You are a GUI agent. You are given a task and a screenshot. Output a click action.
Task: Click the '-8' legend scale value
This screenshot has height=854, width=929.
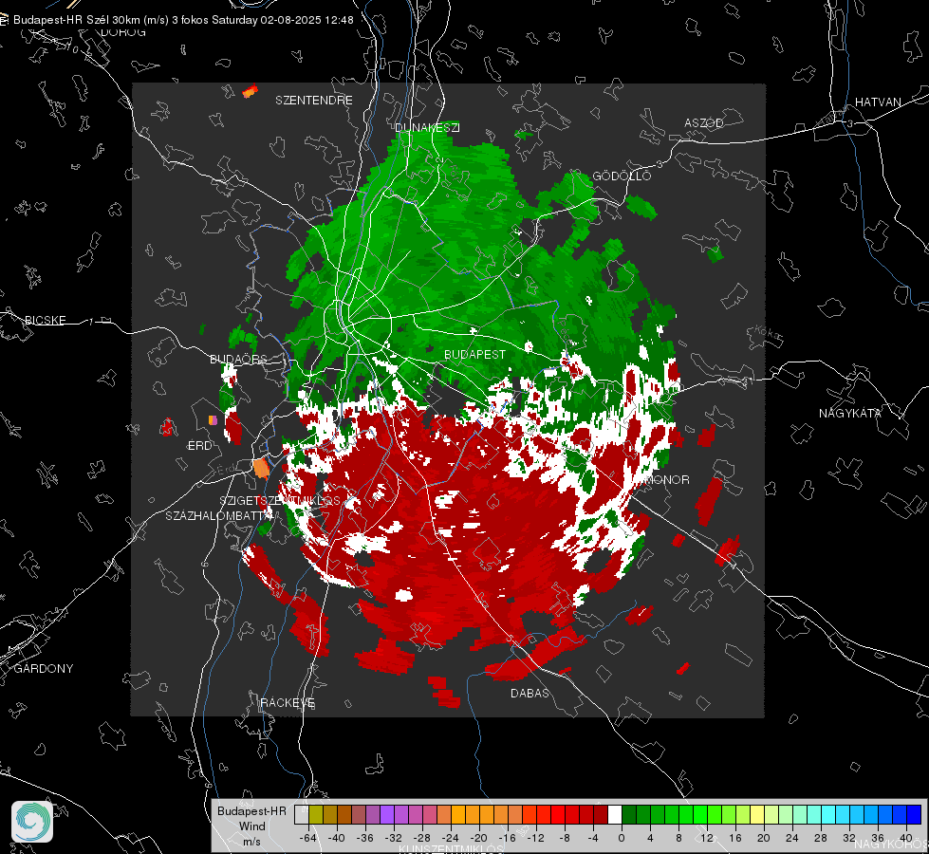click(x=564, y=838)
